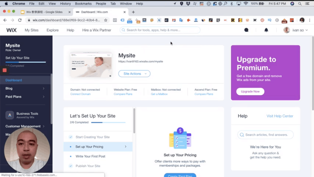Open the Chrome History menu

pos(65,4)
